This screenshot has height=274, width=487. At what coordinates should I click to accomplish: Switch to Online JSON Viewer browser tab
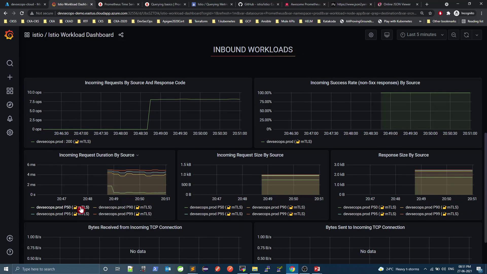tap(397, 4)
